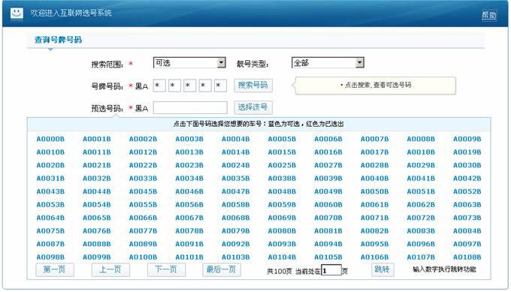Select plate number A0023B
This screenshot has width=511, height=292.
(x=189, y=165)
